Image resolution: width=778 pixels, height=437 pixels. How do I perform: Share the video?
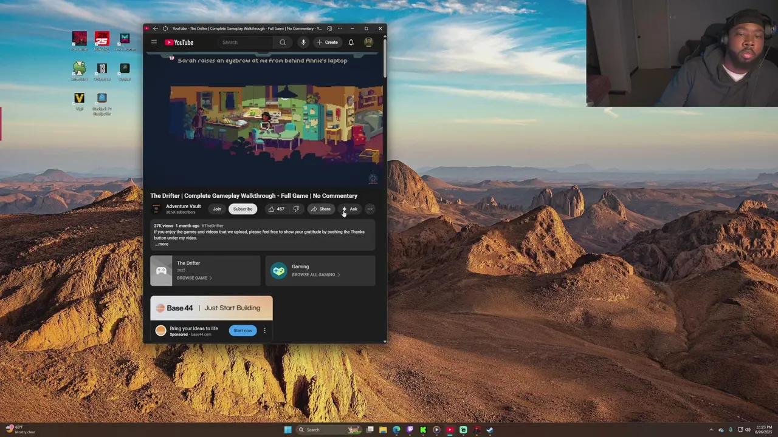(x=320, y=209)
